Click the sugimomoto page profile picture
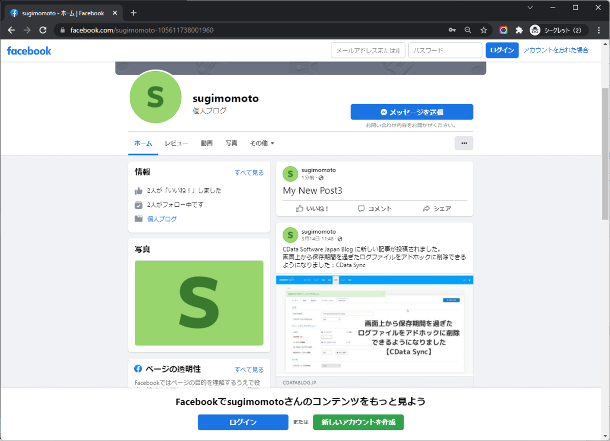This screenshot has height=441, width=610. pos(156,98)
